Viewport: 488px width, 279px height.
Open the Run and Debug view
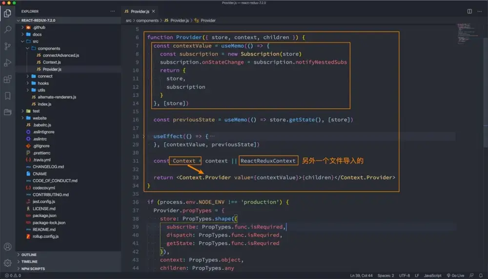coord(7,63)
